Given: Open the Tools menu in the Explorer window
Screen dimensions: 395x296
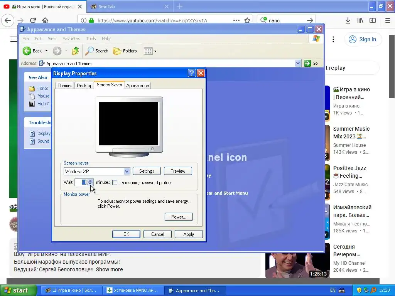Looking at the screenshot, I should [x=91, y=39].
